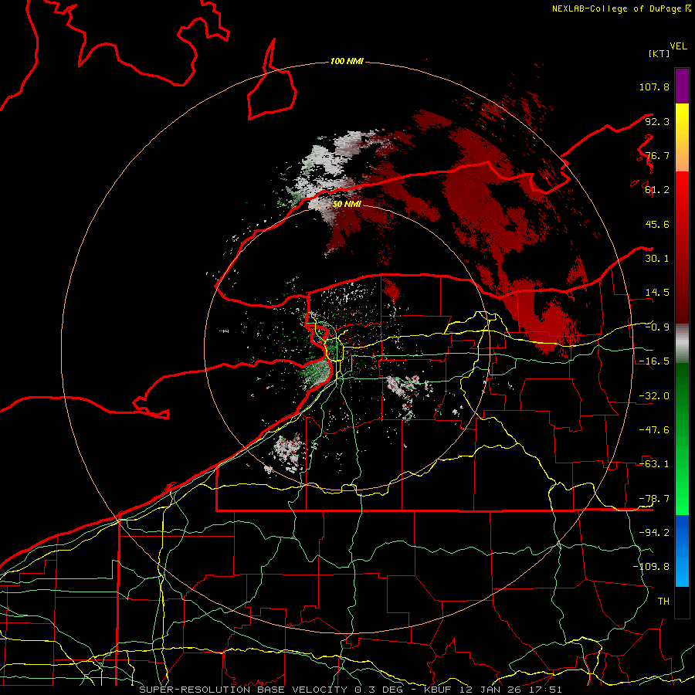This screenshot has height=695, width=695.
Task: Click the [KT] units label
Action: [659, 53]
